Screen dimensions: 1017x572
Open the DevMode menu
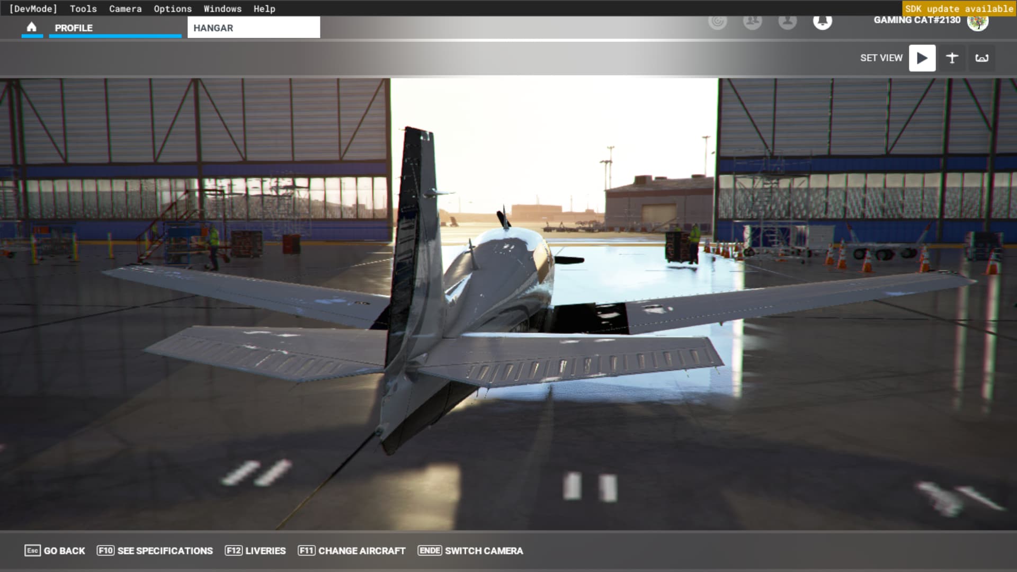(x=33, y=8)
